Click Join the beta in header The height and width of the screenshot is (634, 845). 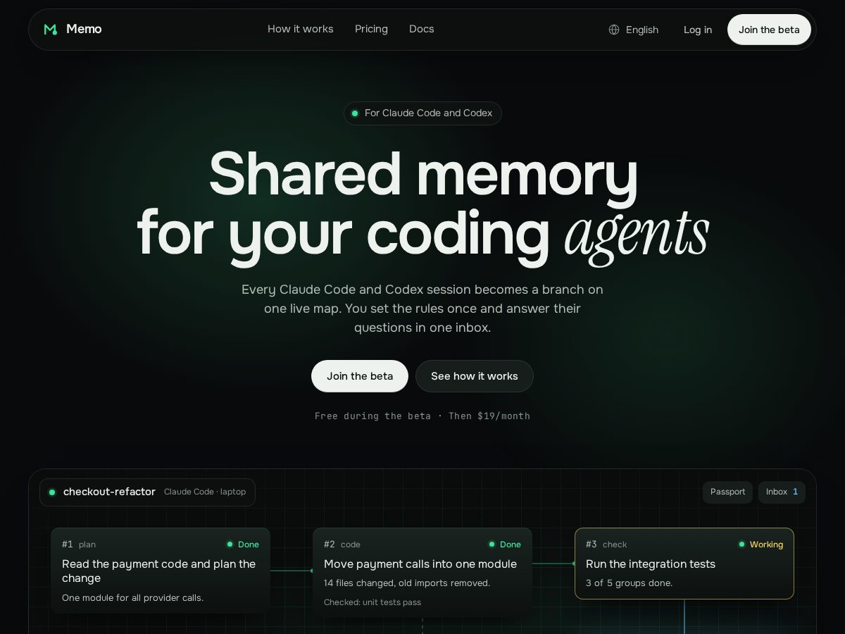(769, 30)
